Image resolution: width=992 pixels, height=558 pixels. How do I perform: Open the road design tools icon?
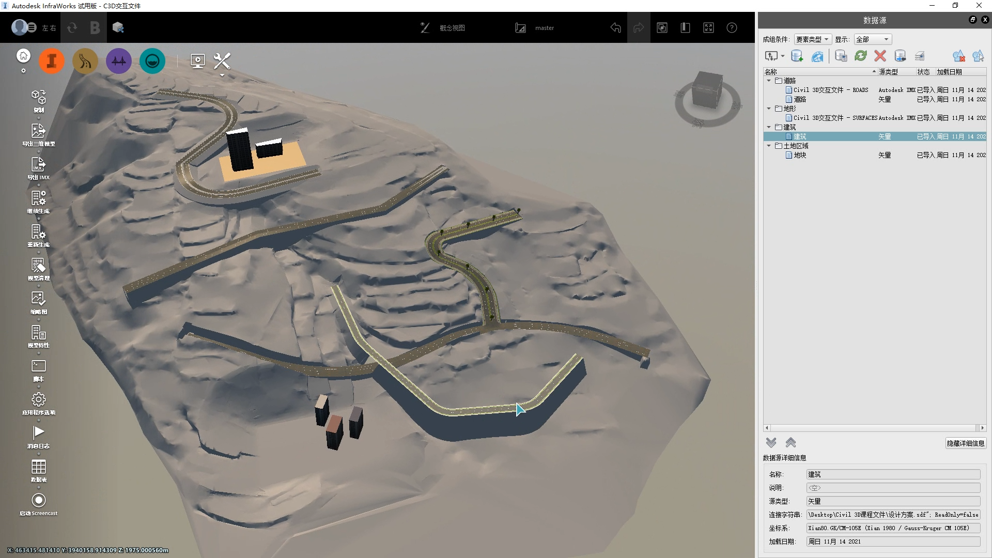85,61
